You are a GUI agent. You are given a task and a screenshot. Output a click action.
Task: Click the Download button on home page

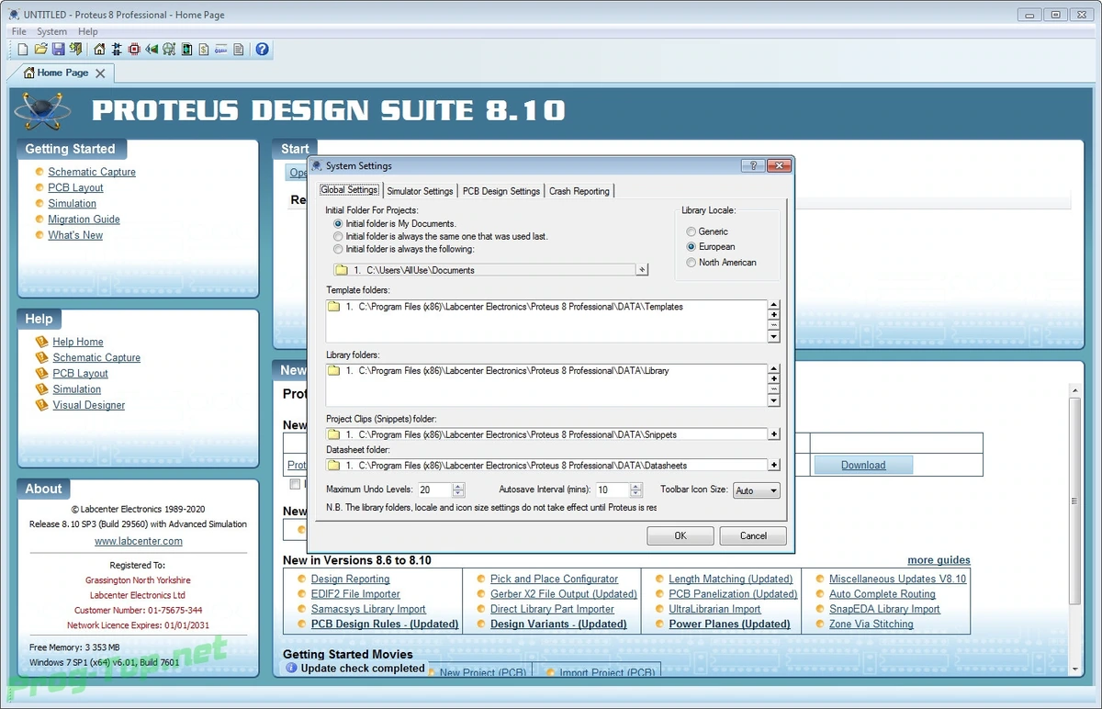pos(863,465)
